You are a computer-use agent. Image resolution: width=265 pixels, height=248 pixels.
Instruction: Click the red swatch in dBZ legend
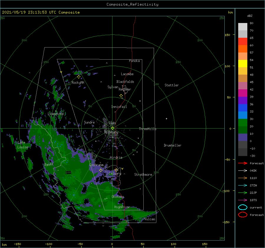click(x=243, y=42)
